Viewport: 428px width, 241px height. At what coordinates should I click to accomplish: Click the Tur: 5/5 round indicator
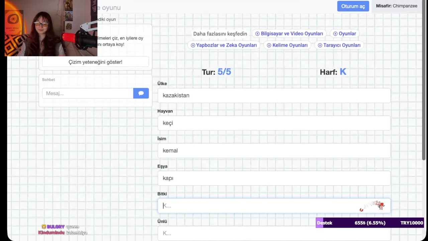[x=216, y=72]
